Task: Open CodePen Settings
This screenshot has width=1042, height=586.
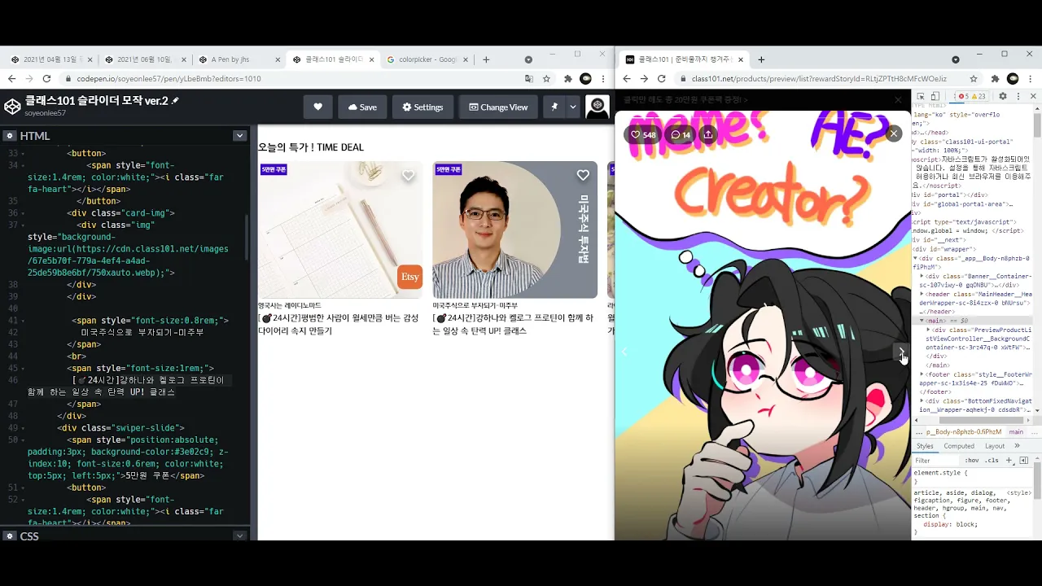Action: (422, 107)
